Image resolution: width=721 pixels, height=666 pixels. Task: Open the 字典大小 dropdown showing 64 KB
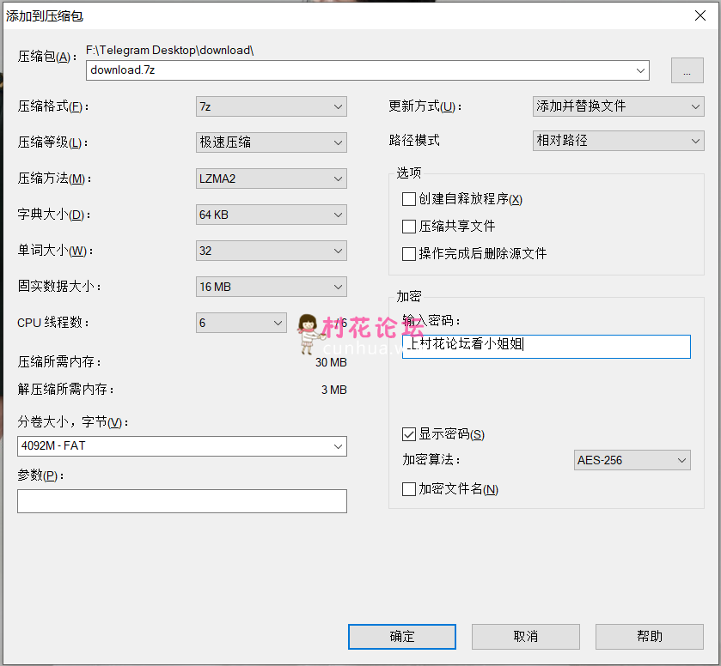272,215
